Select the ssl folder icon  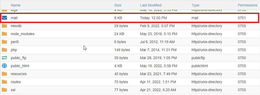click(4, 90)
